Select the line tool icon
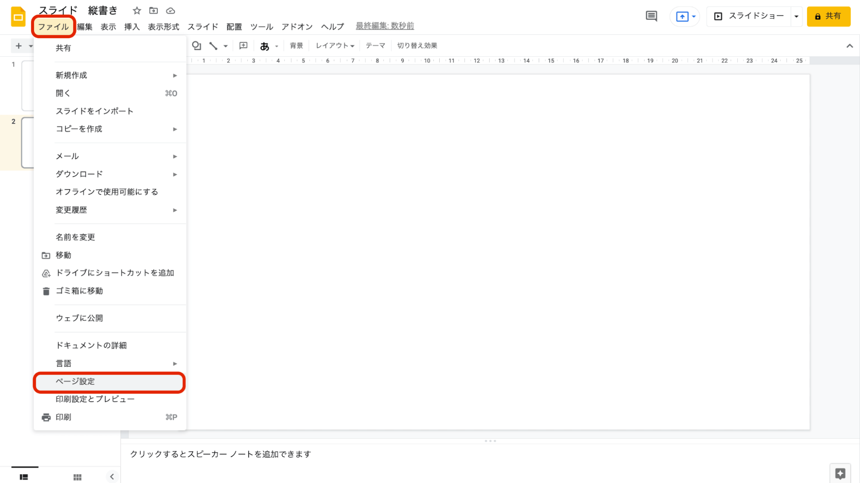Viewport: 860px width, 483px height. click(x=213, y=46)
